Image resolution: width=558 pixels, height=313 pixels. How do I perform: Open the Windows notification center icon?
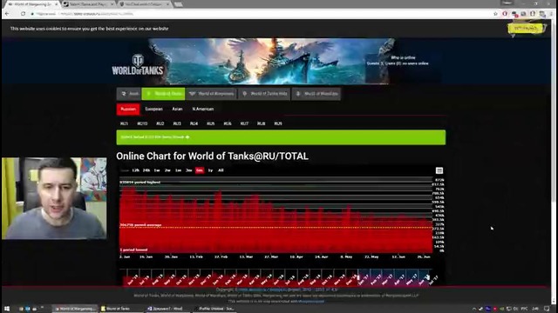click(547, 309)
